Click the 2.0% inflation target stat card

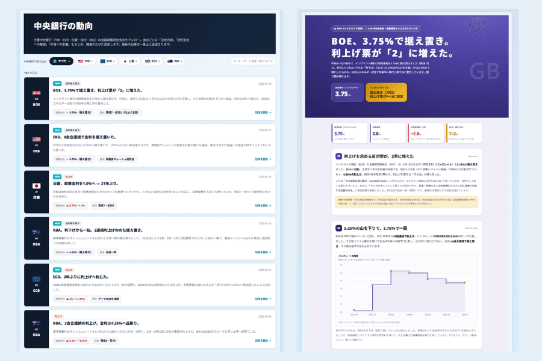(x=387, y=133)
